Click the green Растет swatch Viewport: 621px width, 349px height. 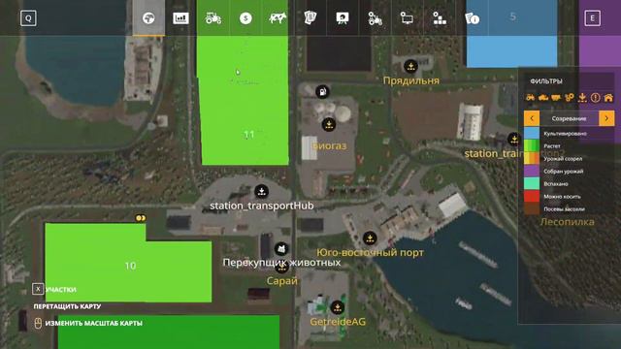point(532,145)
